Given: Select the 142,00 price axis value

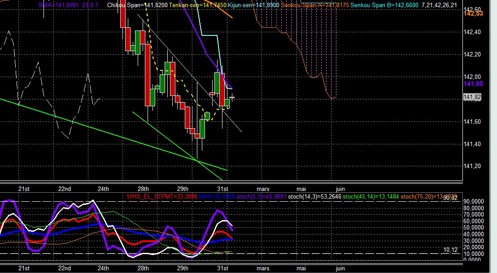Looking at the screenshot, I should point(472,77).
